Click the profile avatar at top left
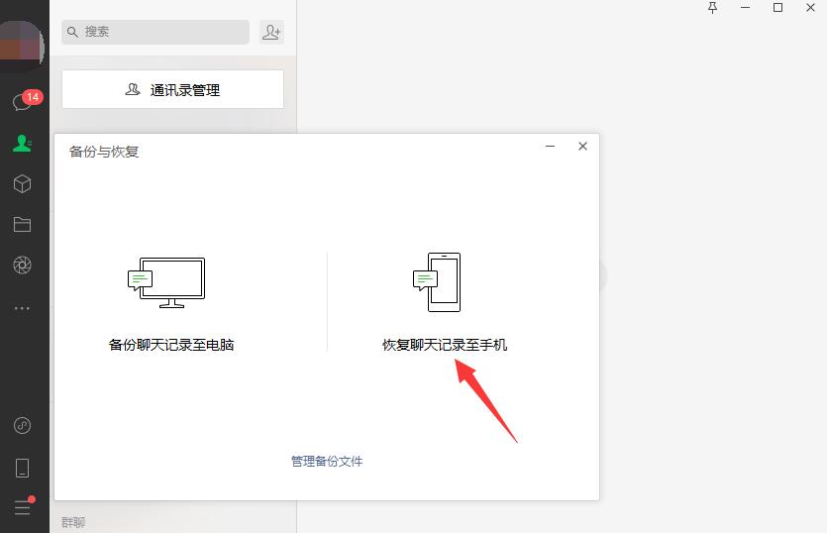 coord(22,46)
